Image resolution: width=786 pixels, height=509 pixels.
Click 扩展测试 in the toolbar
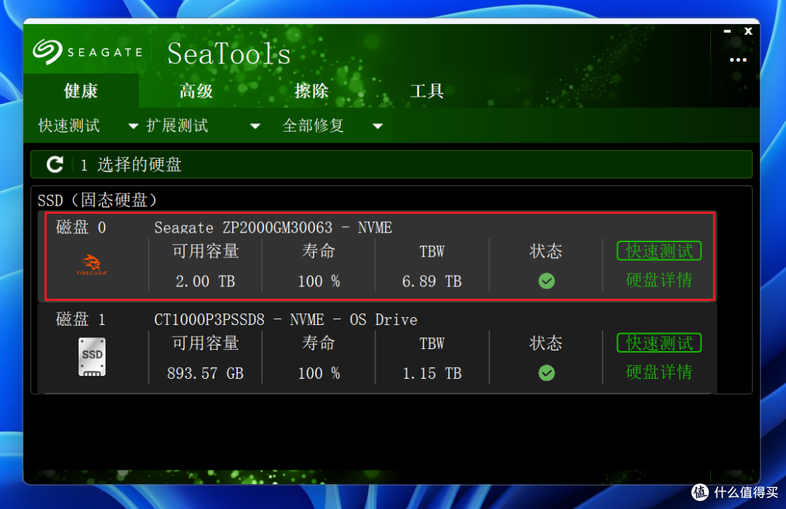[x=177, y=125]
